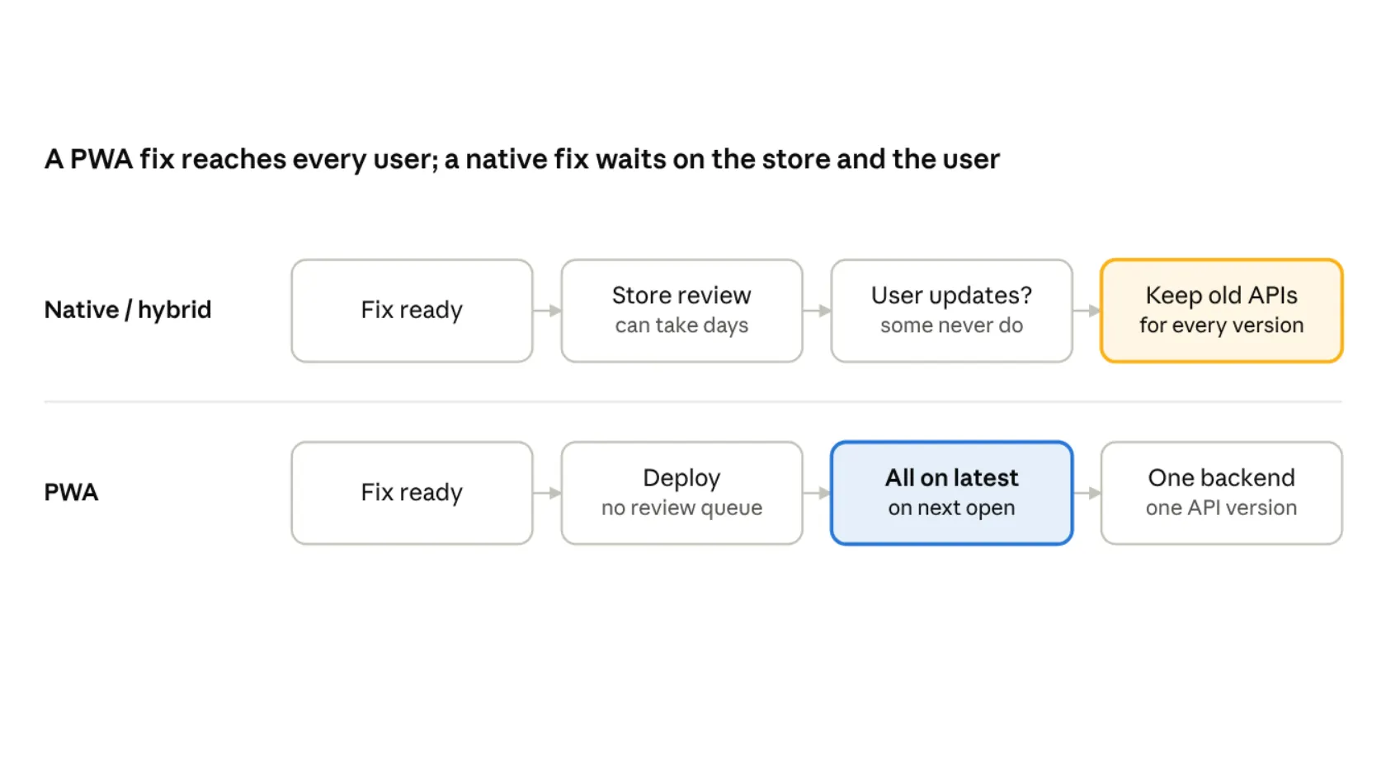The height and width of the screenshot is (778, 1386).
Task: Click the orange 'Keep old APIs' box
Action: click(1221, 311)
